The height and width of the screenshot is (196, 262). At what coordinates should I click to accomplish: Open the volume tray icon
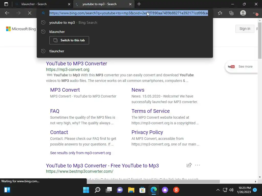tap(231, 190)
